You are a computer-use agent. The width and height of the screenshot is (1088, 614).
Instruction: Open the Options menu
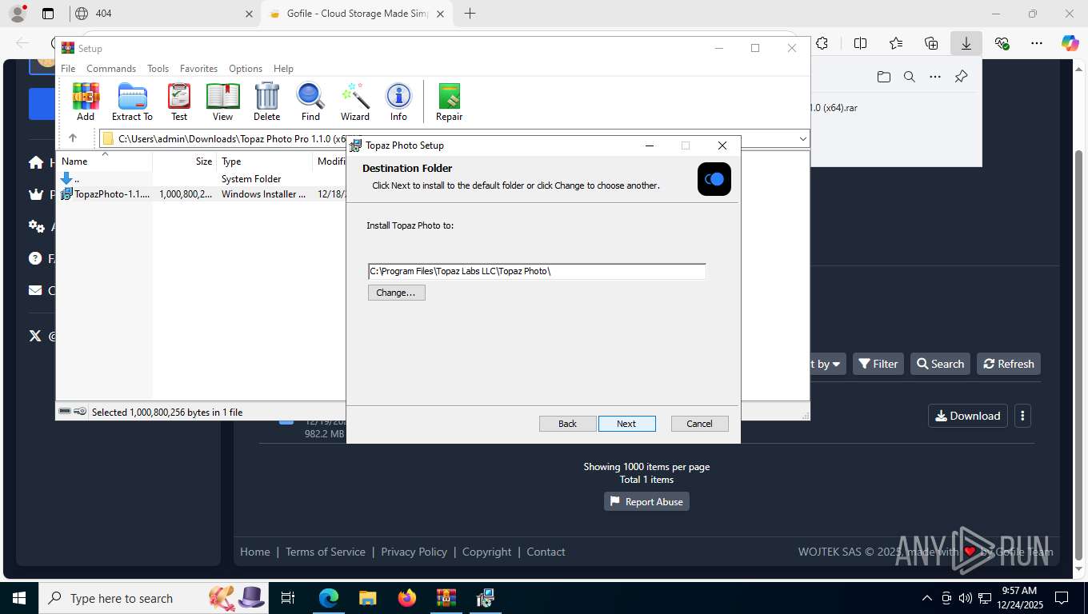click(246, 69)
